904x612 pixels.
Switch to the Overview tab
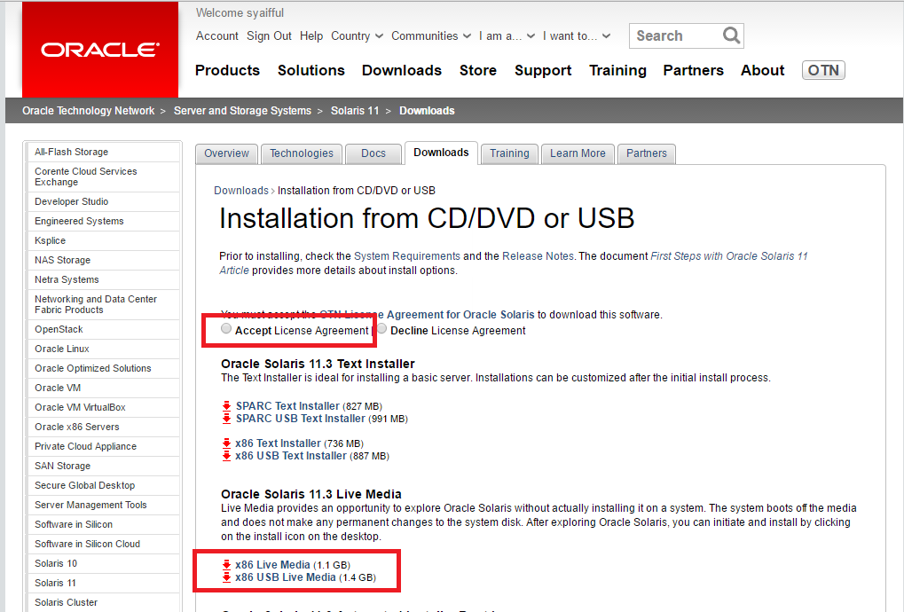tap(226, 153)
